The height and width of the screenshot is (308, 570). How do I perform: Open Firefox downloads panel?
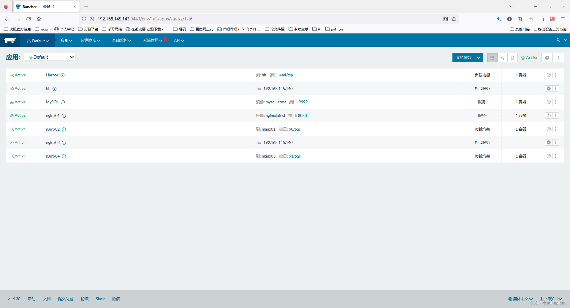coord(498,19)
